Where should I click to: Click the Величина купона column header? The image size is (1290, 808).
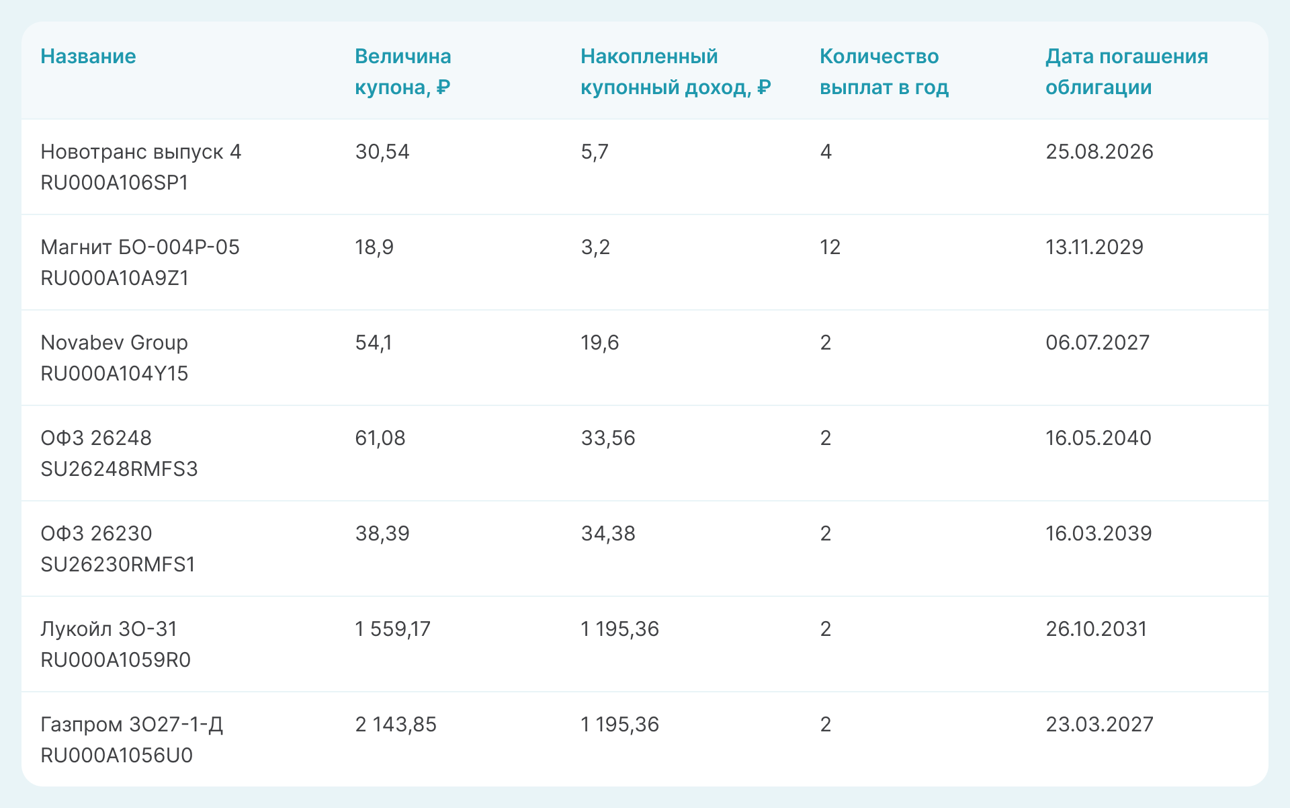(402, 71)
